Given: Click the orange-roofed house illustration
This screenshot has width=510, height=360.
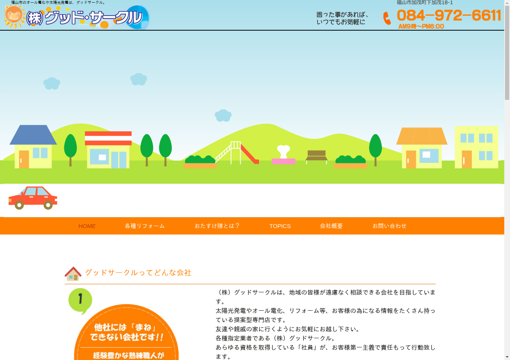Looking at the screenshot, I should point(422,148).
